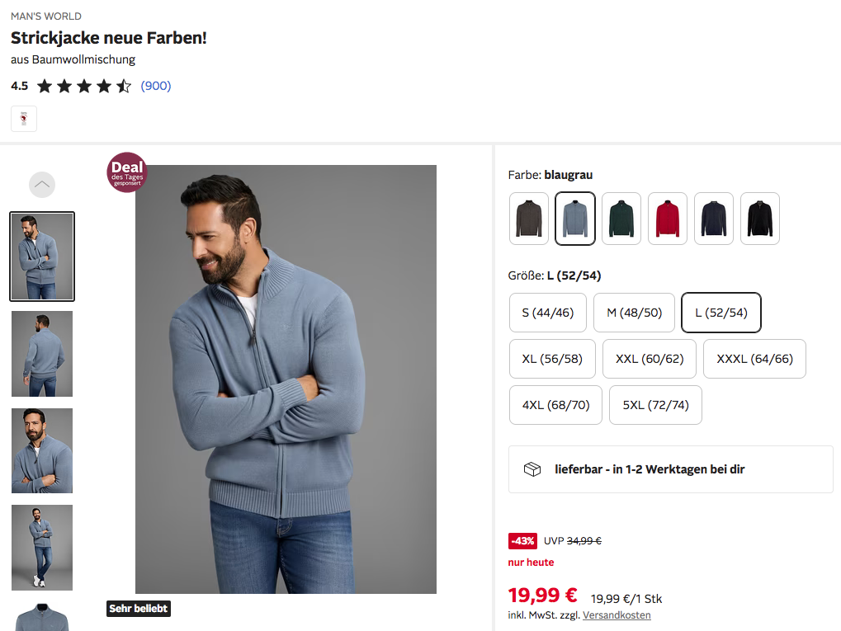Select size M (48/50)

pos(634,313)
